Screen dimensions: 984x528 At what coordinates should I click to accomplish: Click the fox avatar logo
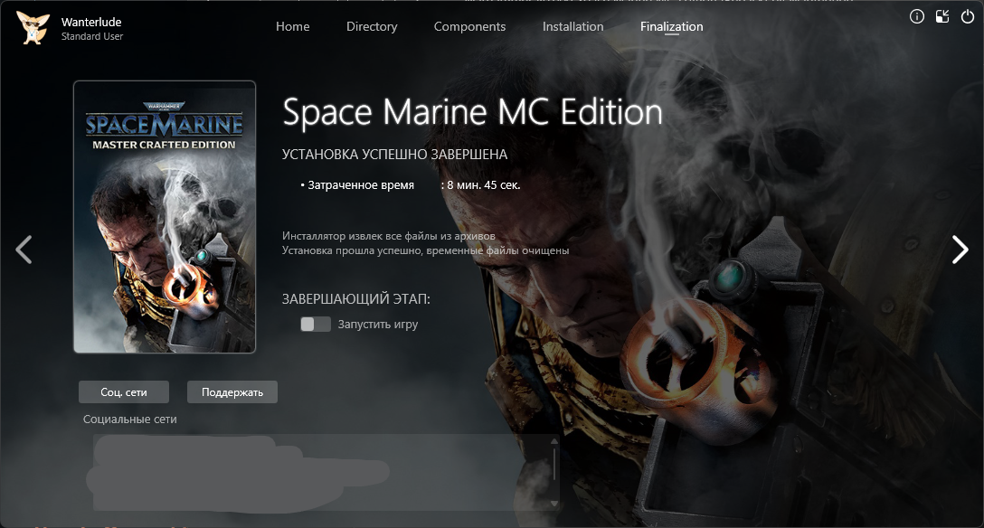click(33, 28)
